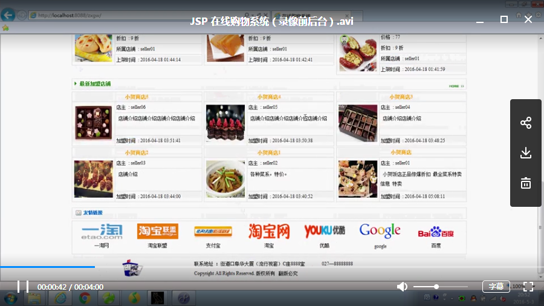Click the 各种菜系，特价 shop description
Image resolution: width=544 pixels, height=306 pixels.
[268, 174]
